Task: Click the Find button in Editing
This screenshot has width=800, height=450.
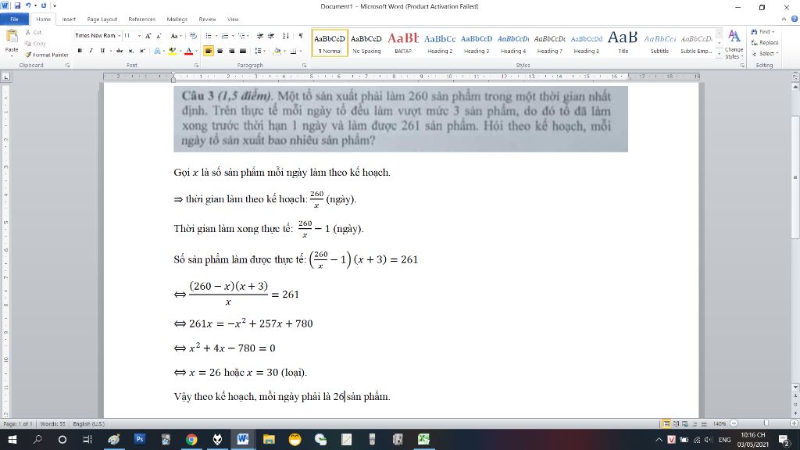Action: 763,31
